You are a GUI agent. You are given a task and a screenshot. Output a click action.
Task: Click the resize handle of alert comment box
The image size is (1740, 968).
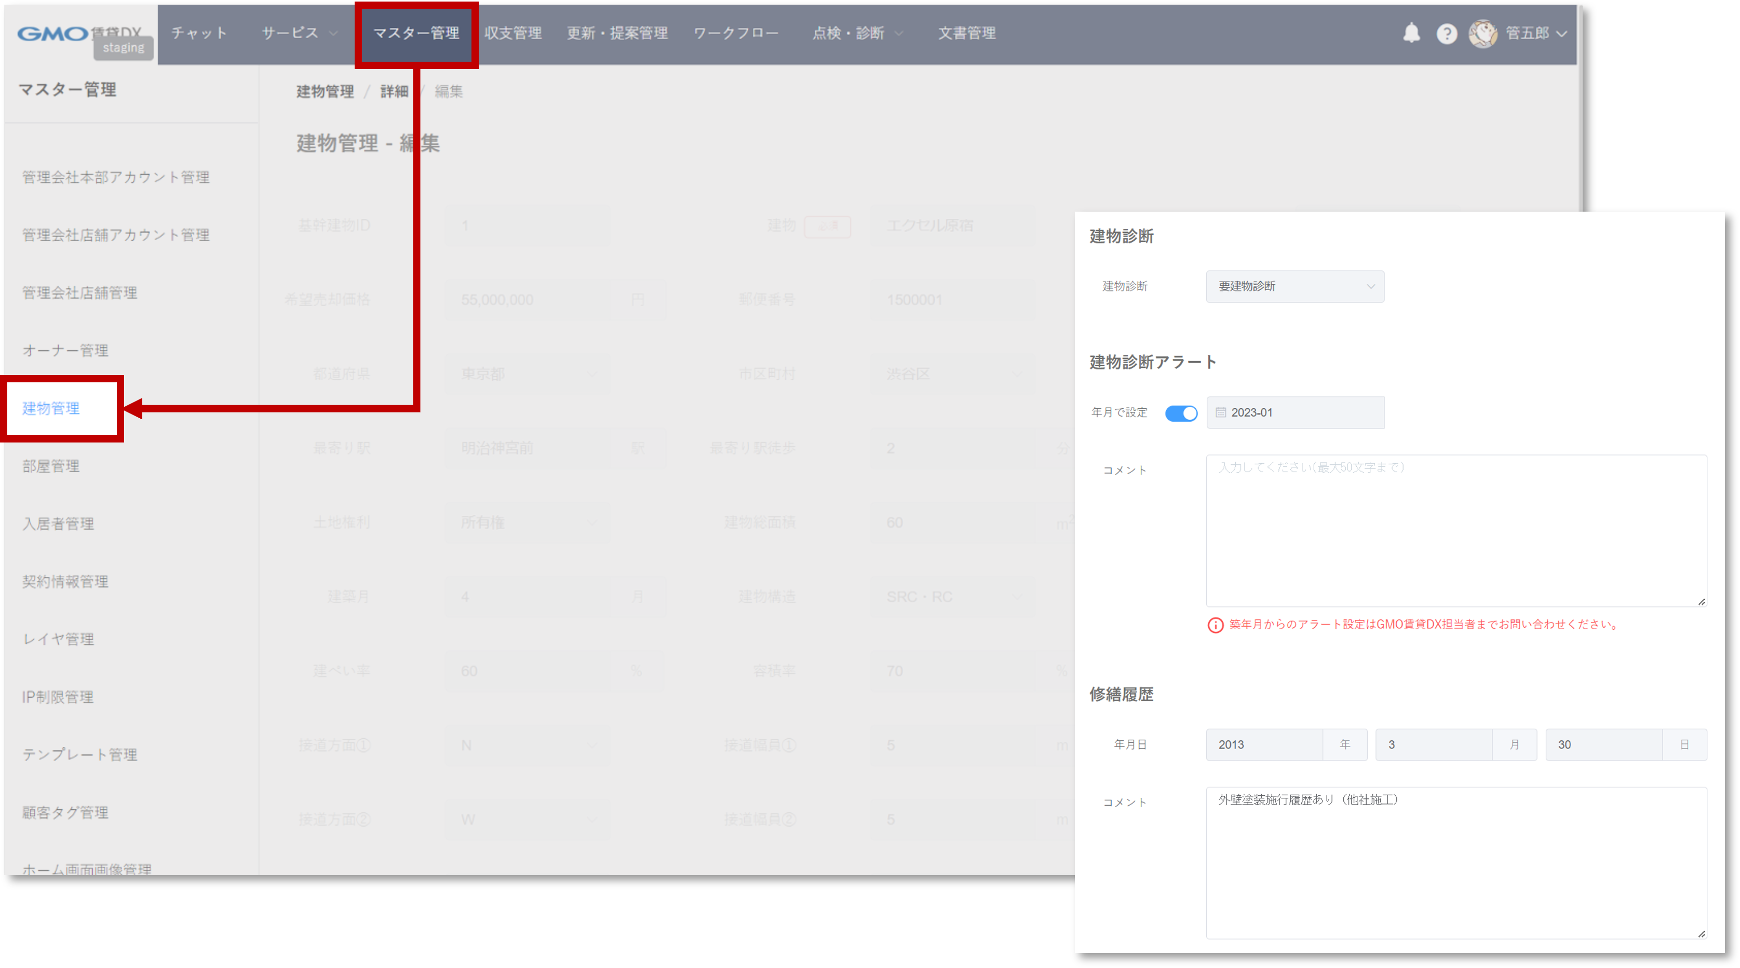click(1701, 601)
